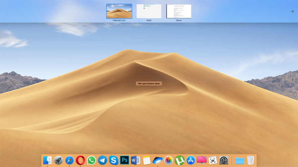Open Microsoft Word in Dock
This screenshot has width=298, height=167.
click(135, 160)
